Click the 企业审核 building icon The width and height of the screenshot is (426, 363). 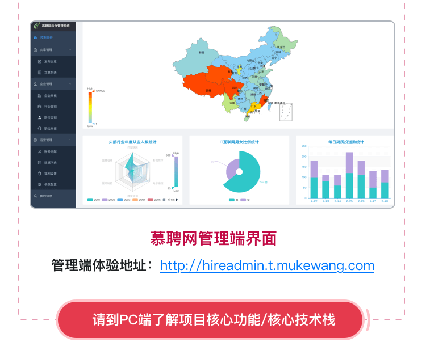(x=40, y=95)
